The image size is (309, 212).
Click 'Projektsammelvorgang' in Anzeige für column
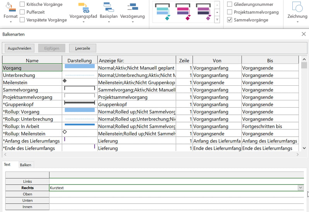pos(122,97)
